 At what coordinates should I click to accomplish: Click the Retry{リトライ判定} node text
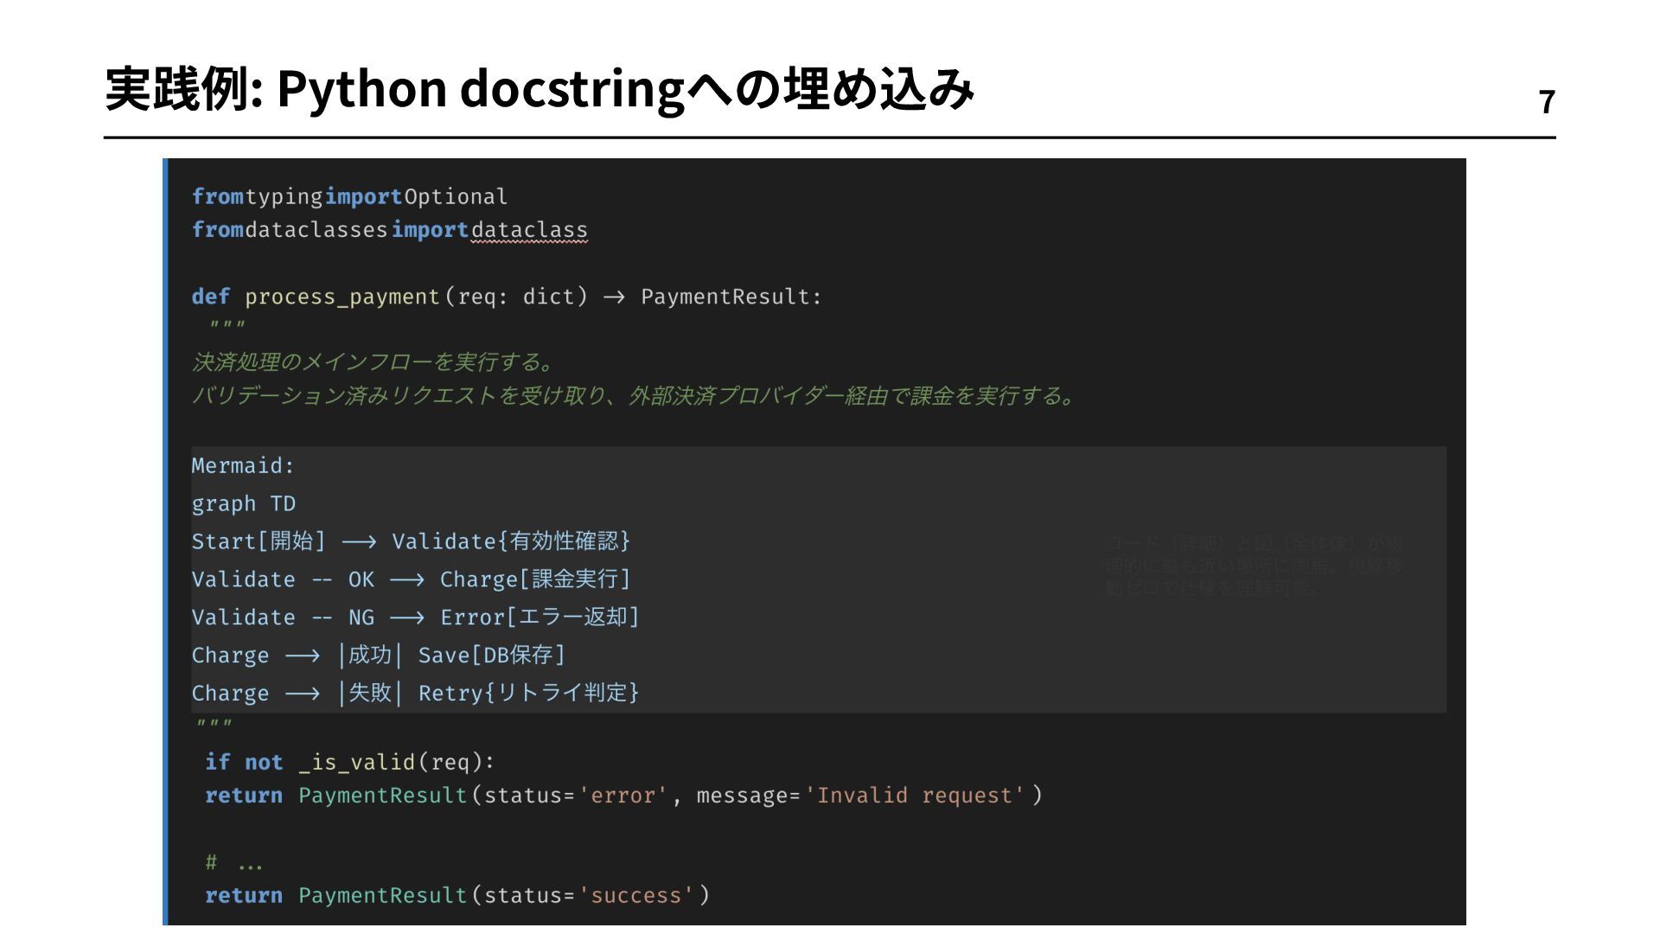pyautogui.click(x=528, y=694)
